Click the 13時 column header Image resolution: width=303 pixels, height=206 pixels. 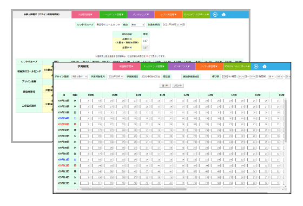[x=210, y=95]
